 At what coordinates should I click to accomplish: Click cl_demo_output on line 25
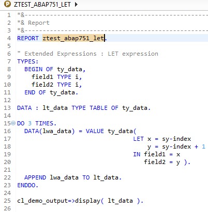[42, 201]
